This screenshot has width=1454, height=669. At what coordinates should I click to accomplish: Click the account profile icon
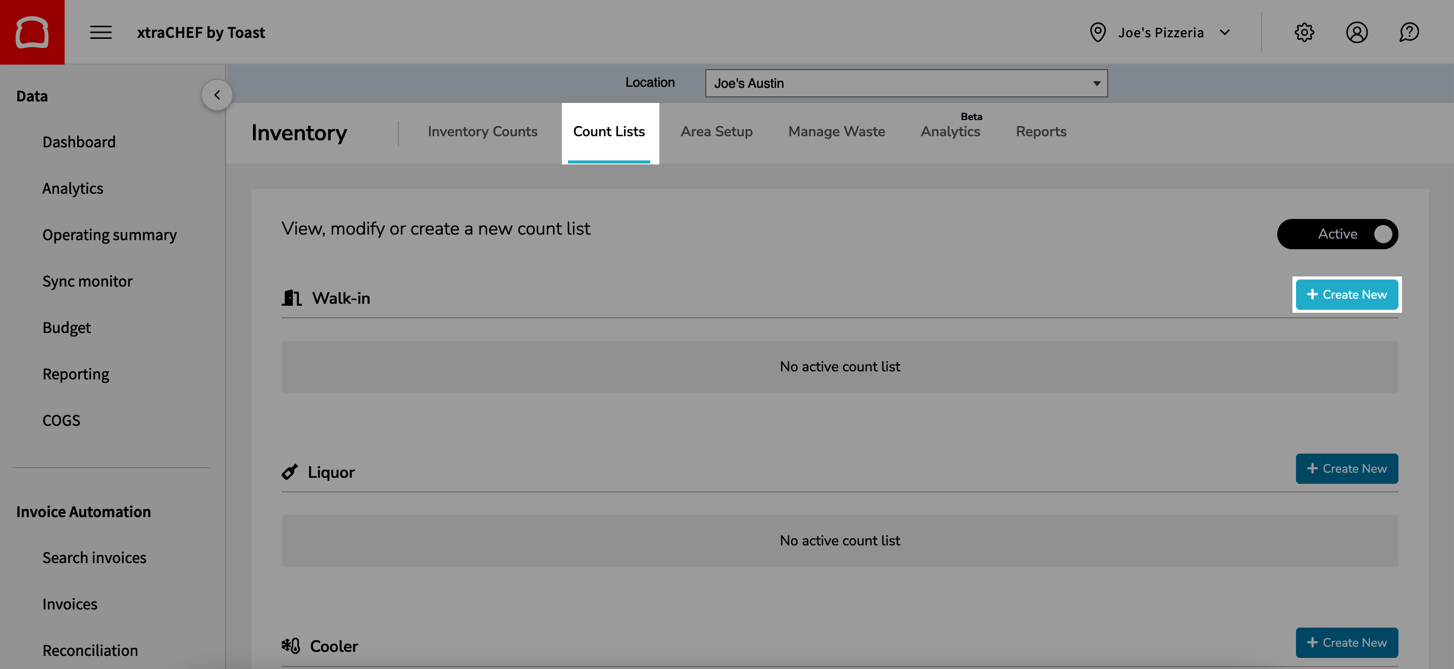coord(1357,32)
